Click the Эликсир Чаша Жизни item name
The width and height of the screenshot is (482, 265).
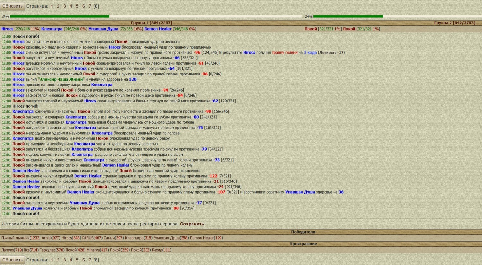61,79
